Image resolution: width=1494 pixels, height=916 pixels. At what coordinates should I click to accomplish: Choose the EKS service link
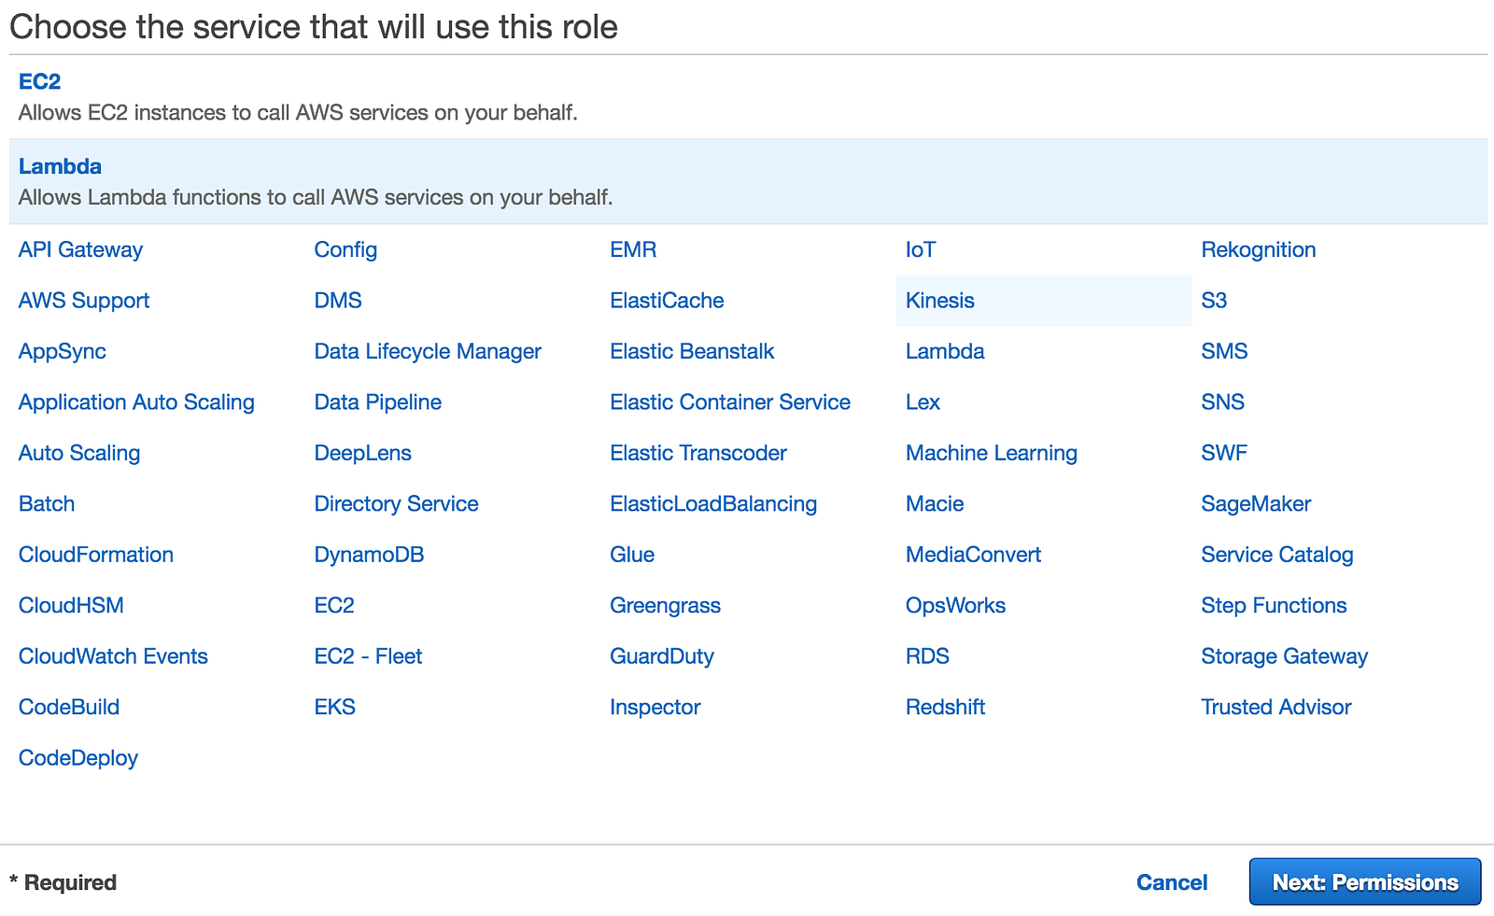pyautogui.click(x=335, y=707)
